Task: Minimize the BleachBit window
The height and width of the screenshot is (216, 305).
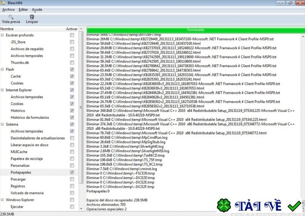Action: 281,3
